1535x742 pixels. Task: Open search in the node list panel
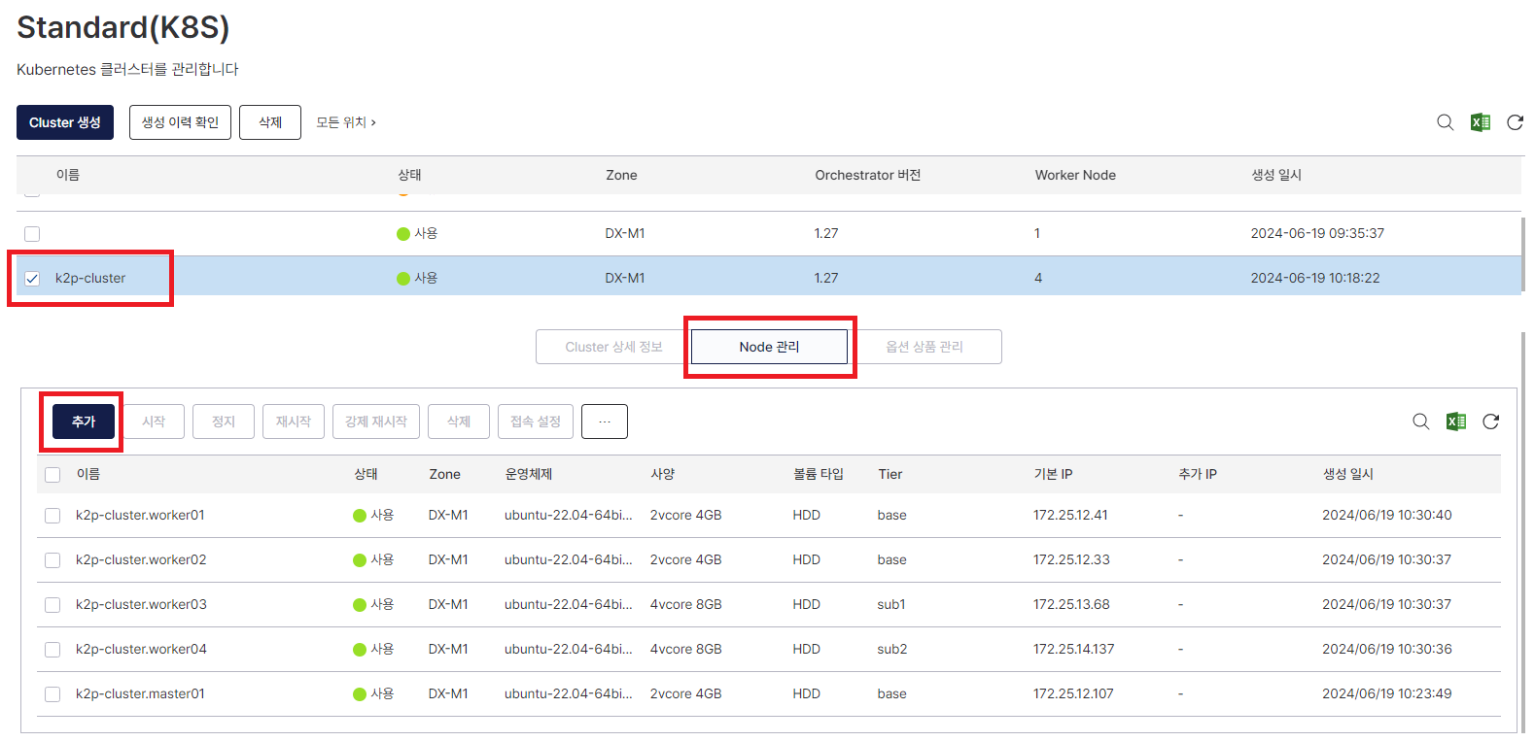coord(1420,422)
